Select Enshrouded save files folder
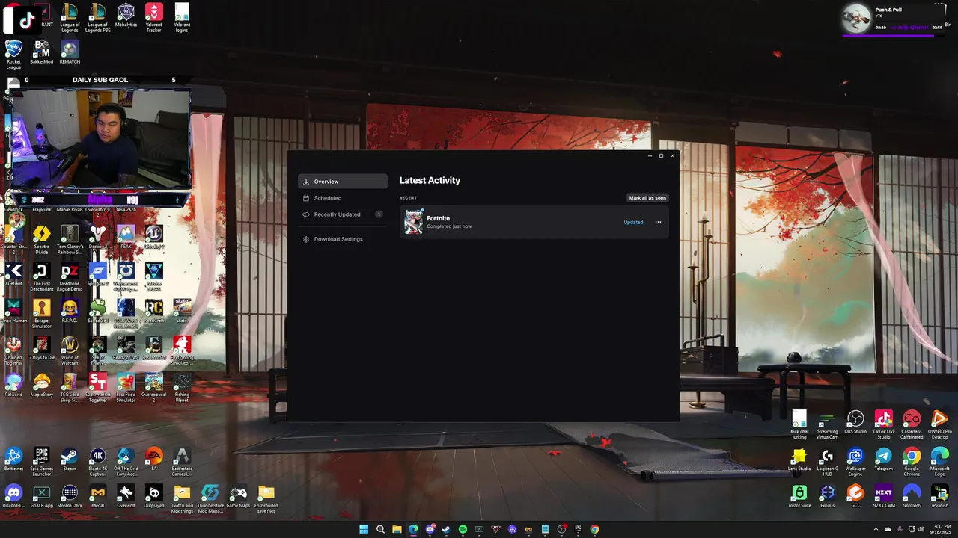 click(266, 498)
